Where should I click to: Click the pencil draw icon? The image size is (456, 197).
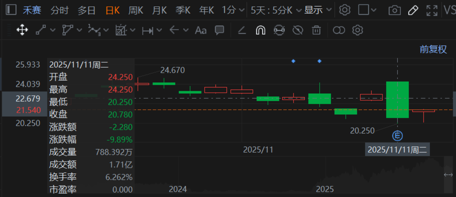[x=413, y=10]
